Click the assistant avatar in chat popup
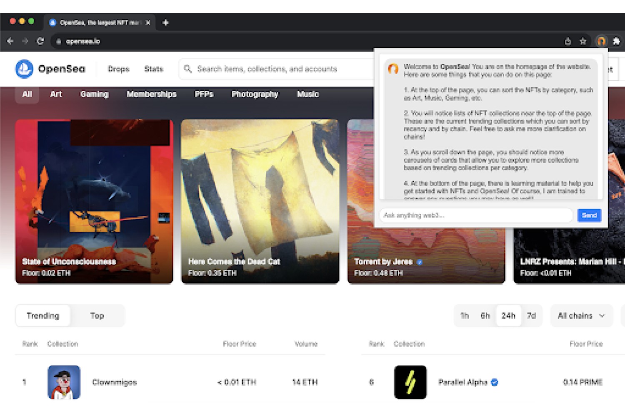The height and width of the screenshot is (416, 625). point(393,69)
